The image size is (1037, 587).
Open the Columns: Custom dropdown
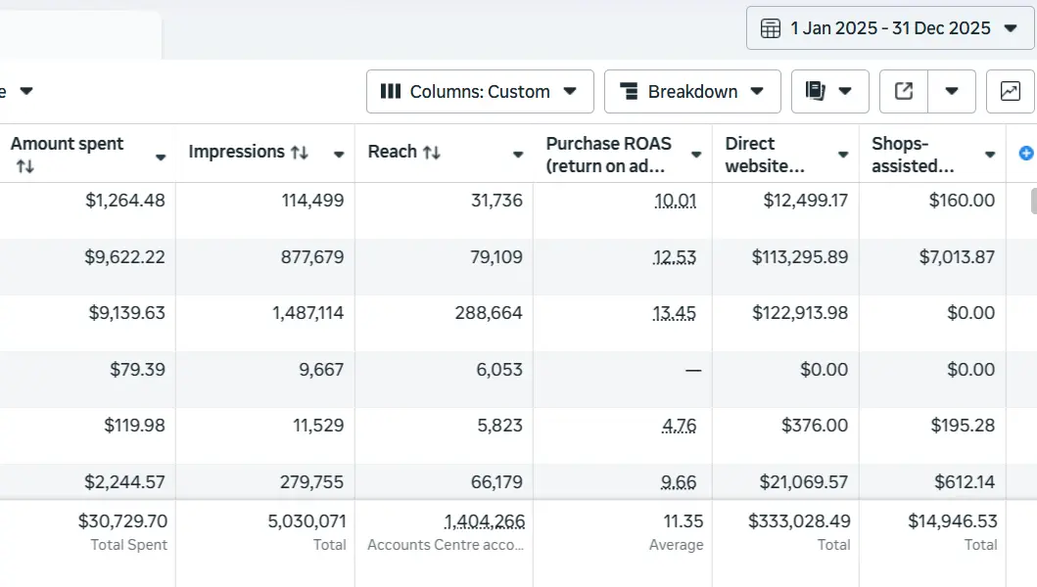[x=480, y=91]
